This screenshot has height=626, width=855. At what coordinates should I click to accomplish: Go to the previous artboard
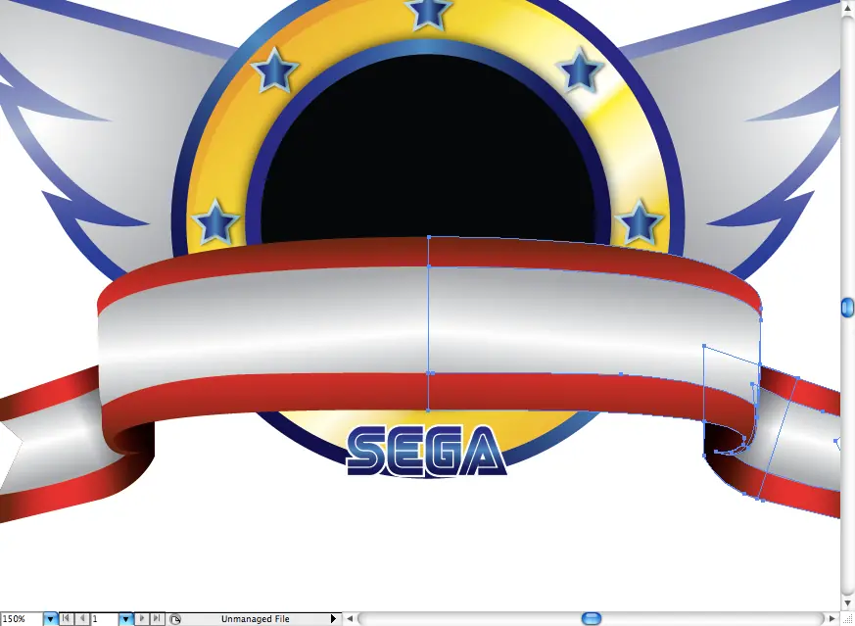[82, 618]
